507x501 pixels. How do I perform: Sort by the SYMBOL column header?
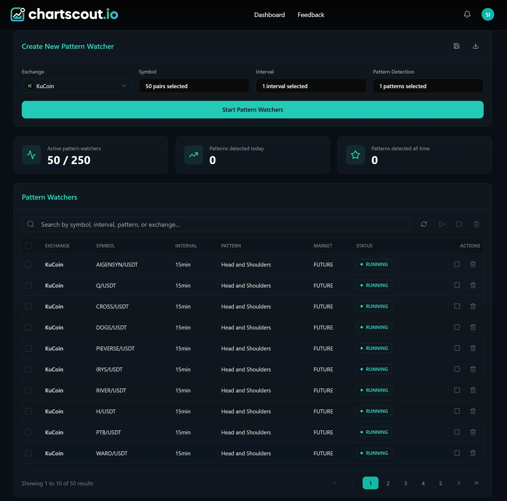click(x=105, y=246)
